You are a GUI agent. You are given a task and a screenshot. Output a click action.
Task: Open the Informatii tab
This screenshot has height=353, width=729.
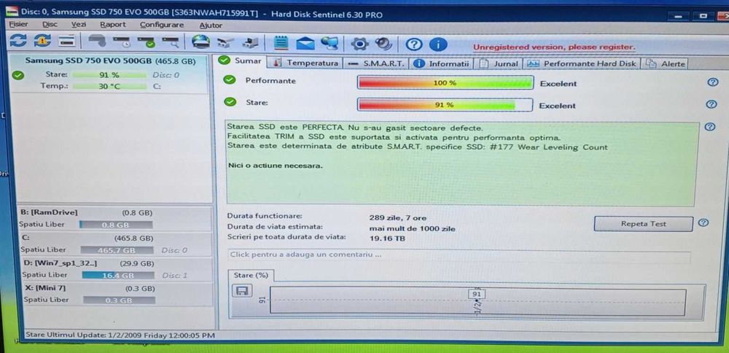[x=443, y=63]
